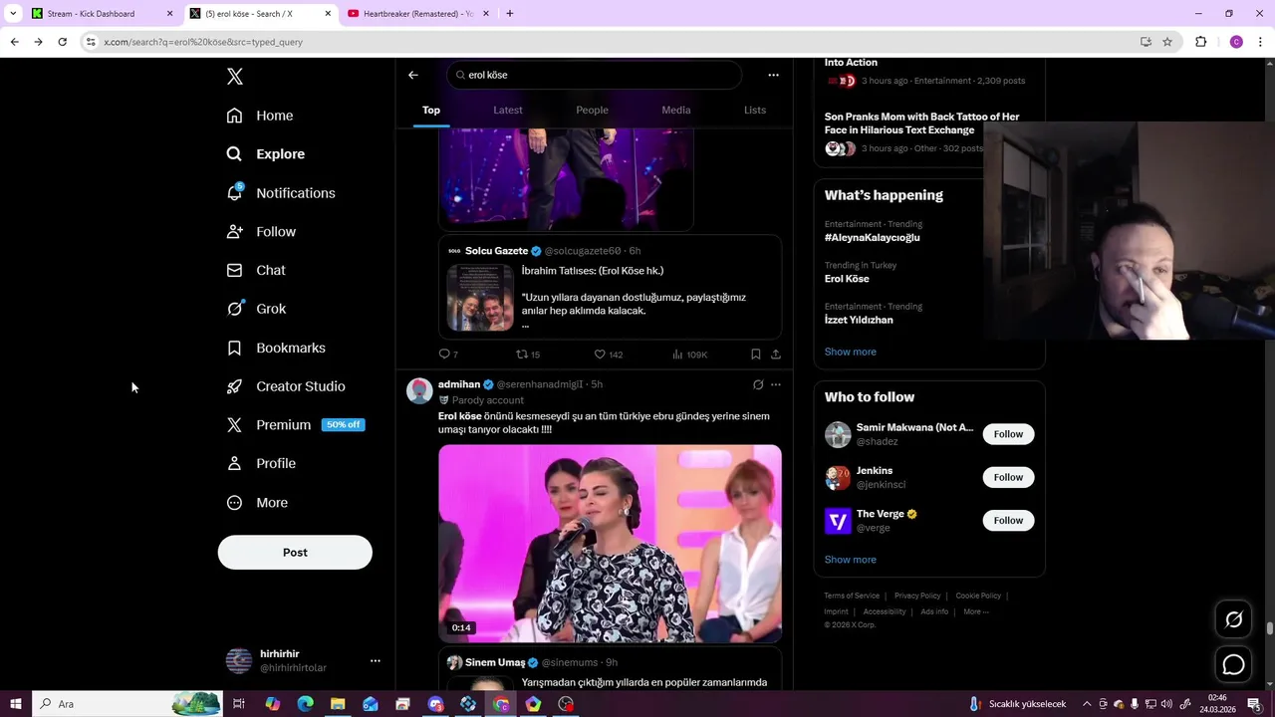Image resolution: width=1275 pixels, height=717 pixels.
Task: Open the floating Grok button
Action: click(x=1233, y=619)
